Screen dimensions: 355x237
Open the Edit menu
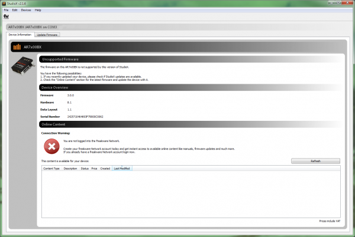click(x=15, y=10)
